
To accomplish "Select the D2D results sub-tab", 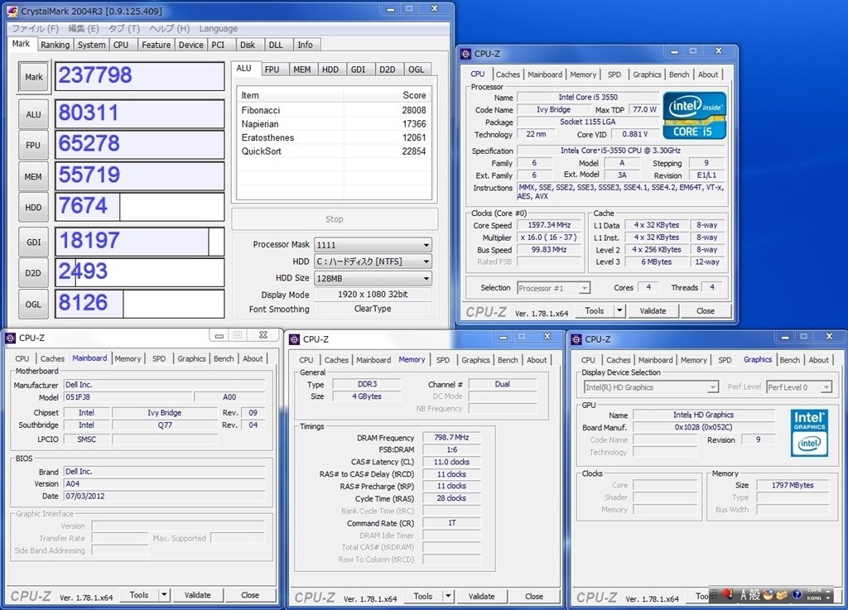I will (x=388, y=70).
